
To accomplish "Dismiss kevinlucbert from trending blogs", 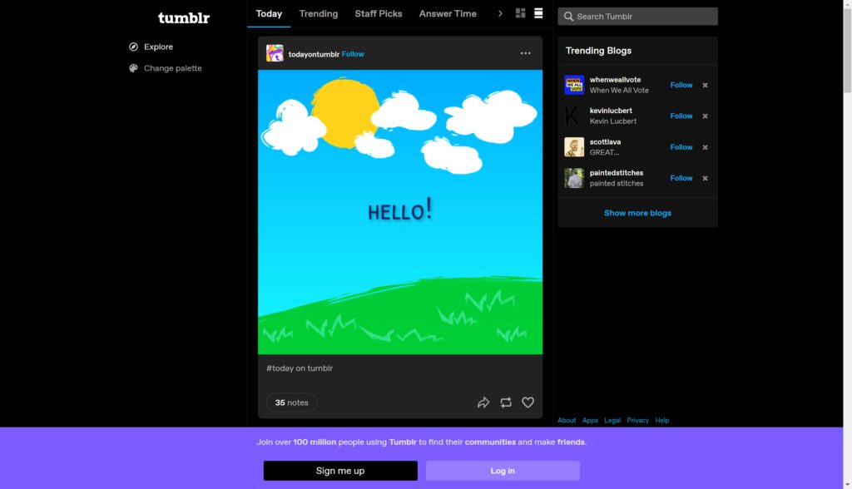I will 705,116.
